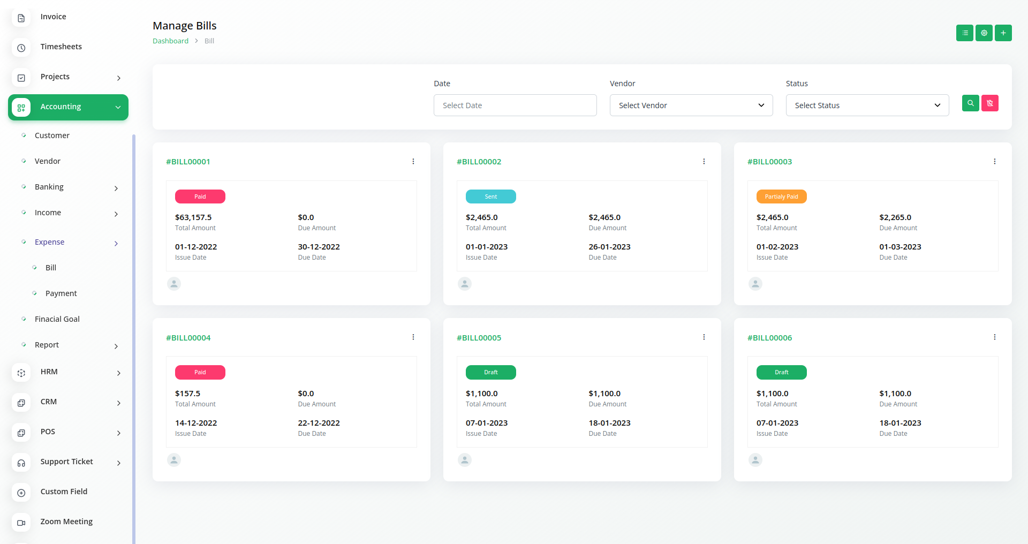The image size is (1028, 544).
Task: Click the red reset filter trash icon
Action: [x=989, y=103]
